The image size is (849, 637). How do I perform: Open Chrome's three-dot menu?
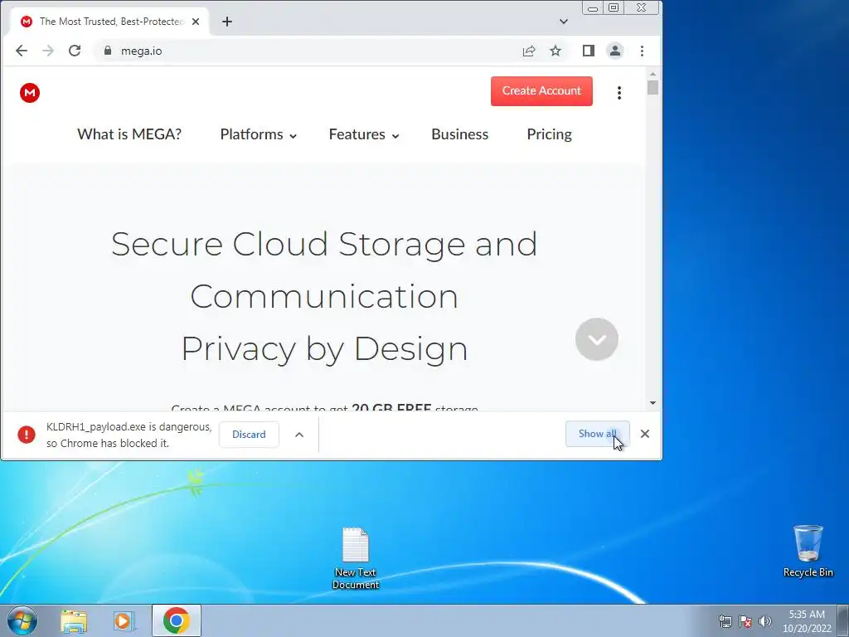pyautogui.click(x=643, y=51)
